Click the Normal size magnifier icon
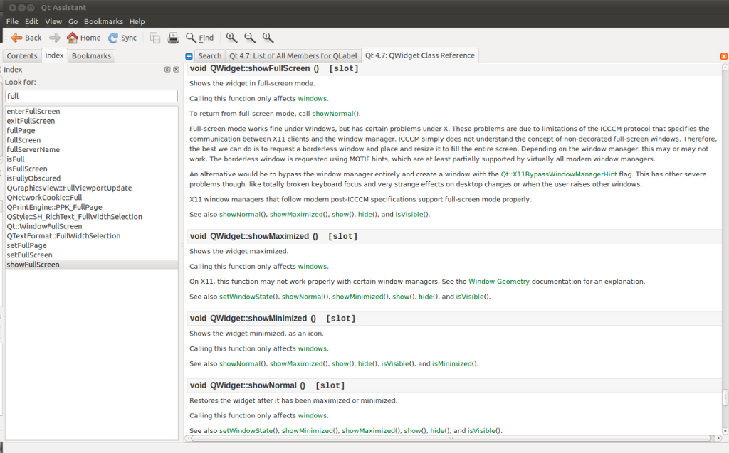Screen dimensions: 729x453 point(268,38)
